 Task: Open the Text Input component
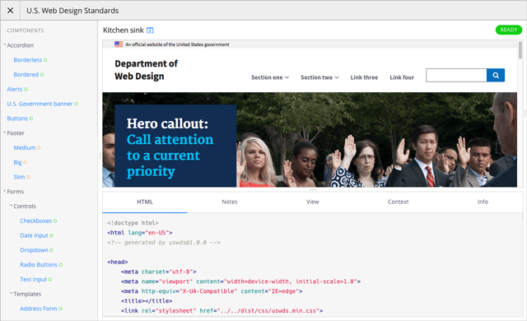(x=34, y=279)
